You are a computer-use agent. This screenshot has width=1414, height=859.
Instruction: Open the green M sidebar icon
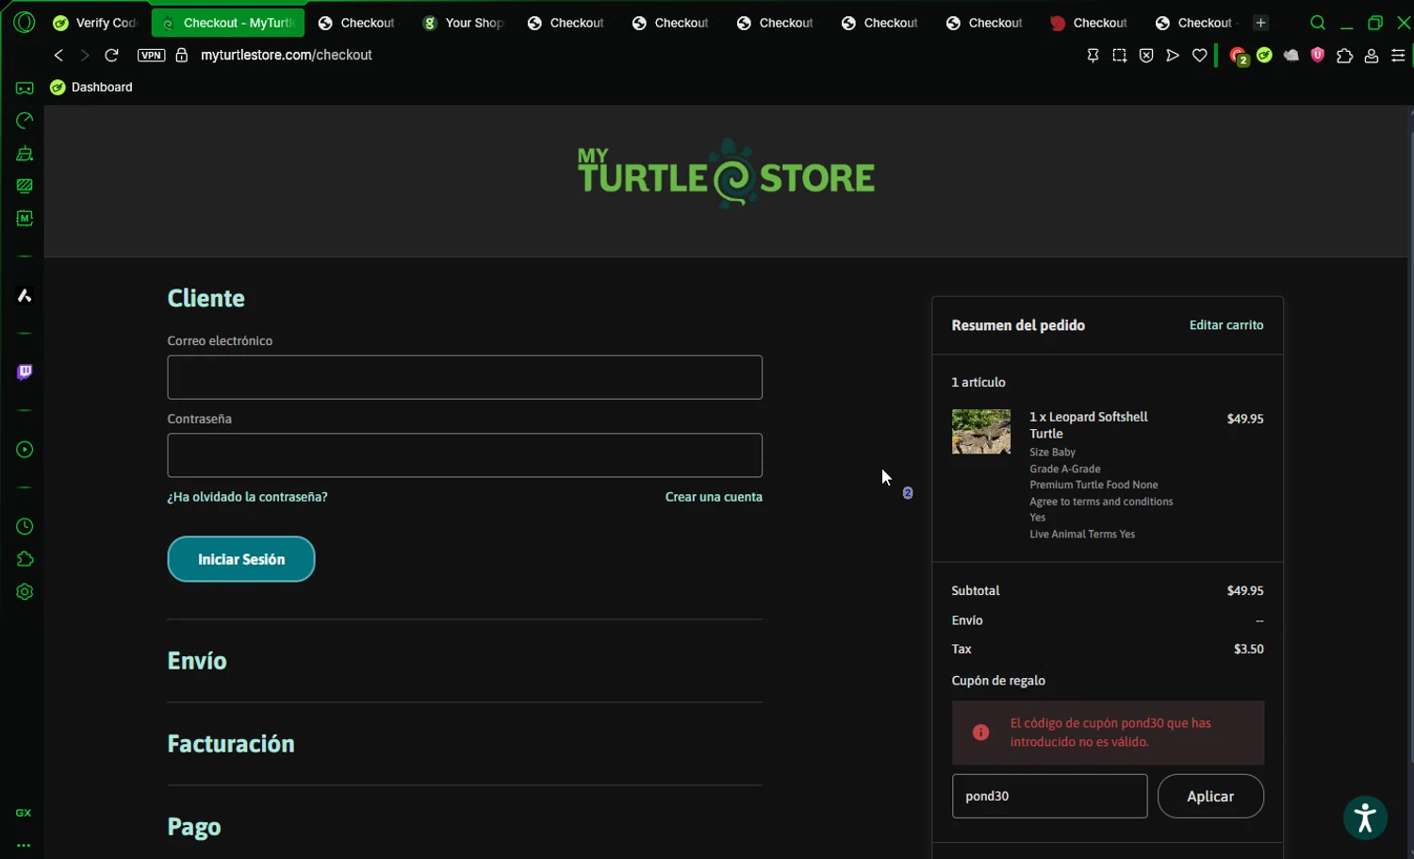pyautogui.click(x=25, y=218)
